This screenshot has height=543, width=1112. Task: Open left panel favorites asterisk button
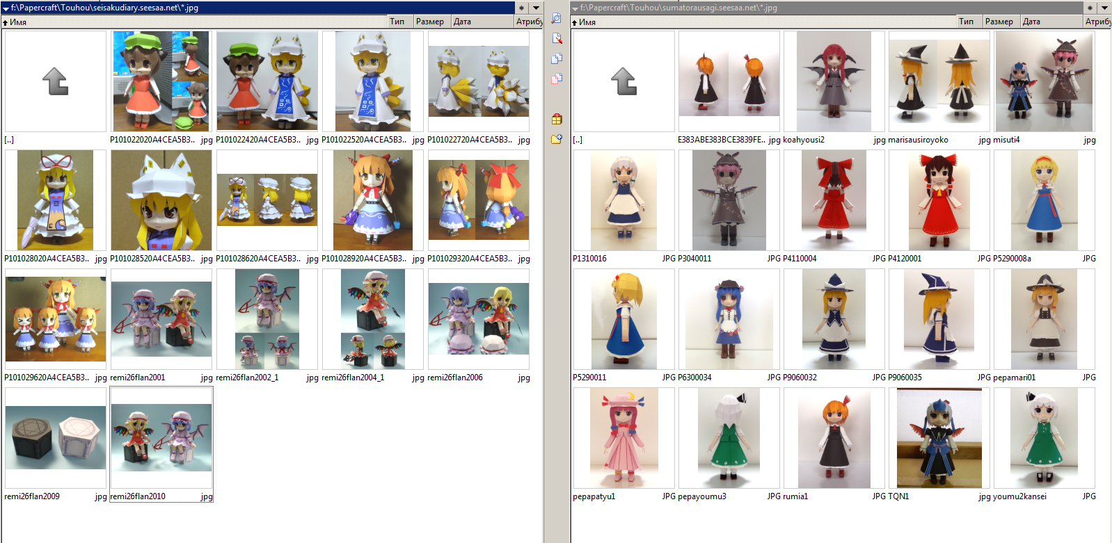point(522,8)
